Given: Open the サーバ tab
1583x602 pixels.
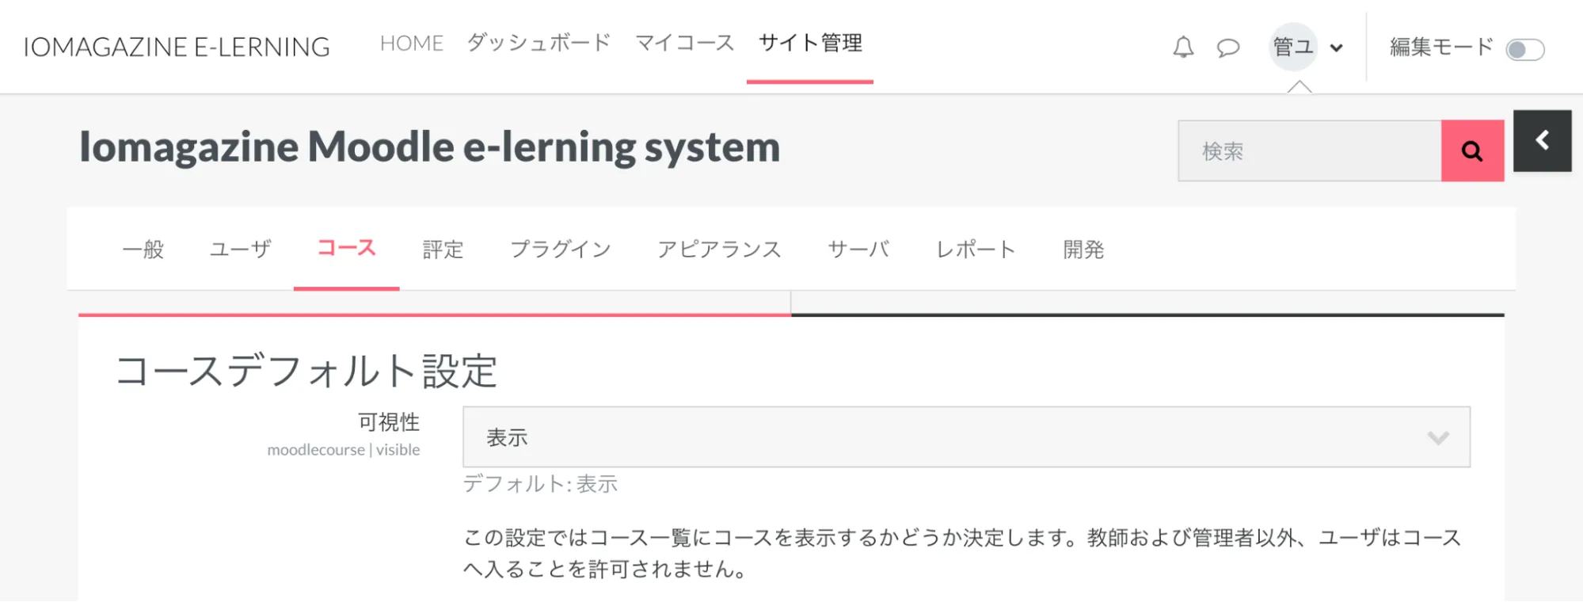Looking at the screenshot, I should [858, 250].
